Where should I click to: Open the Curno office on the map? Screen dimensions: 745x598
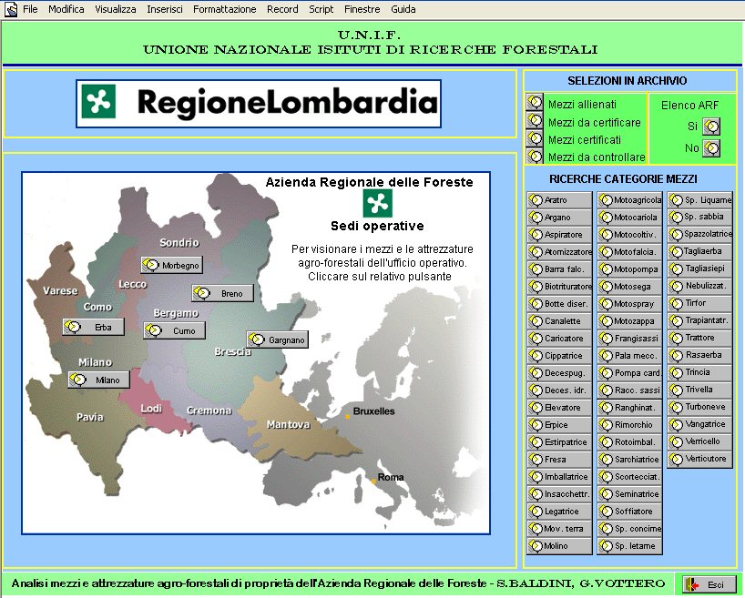tap(174, 330)
